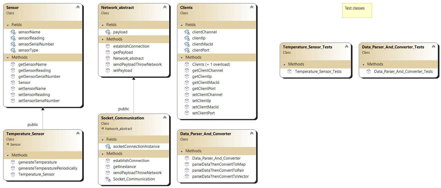Select the getClientMacId method

coord(206,83)
